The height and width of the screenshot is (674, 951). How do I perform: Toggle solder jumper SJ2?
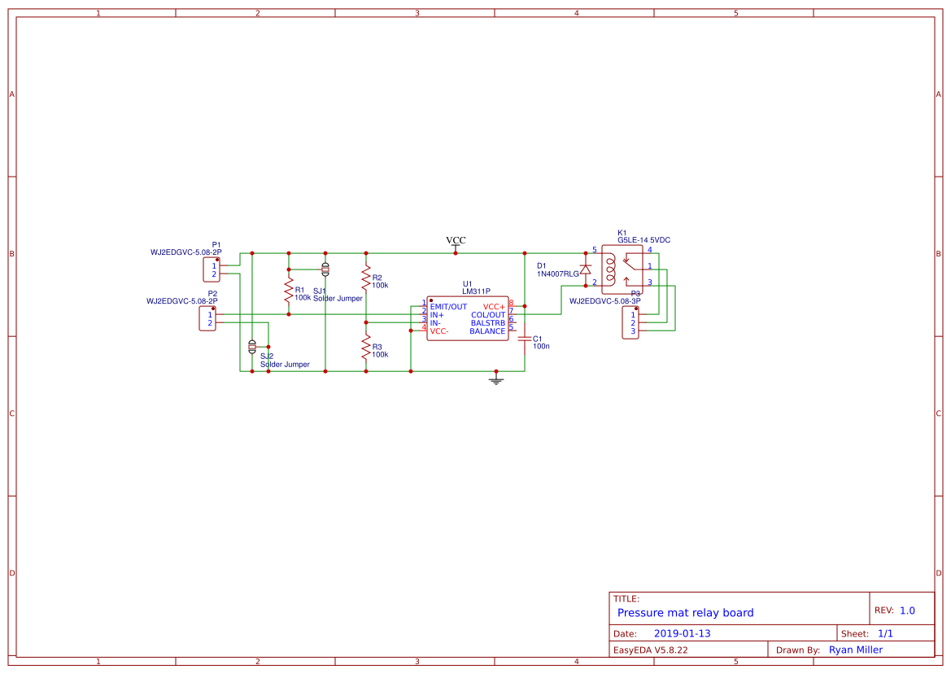252,346
